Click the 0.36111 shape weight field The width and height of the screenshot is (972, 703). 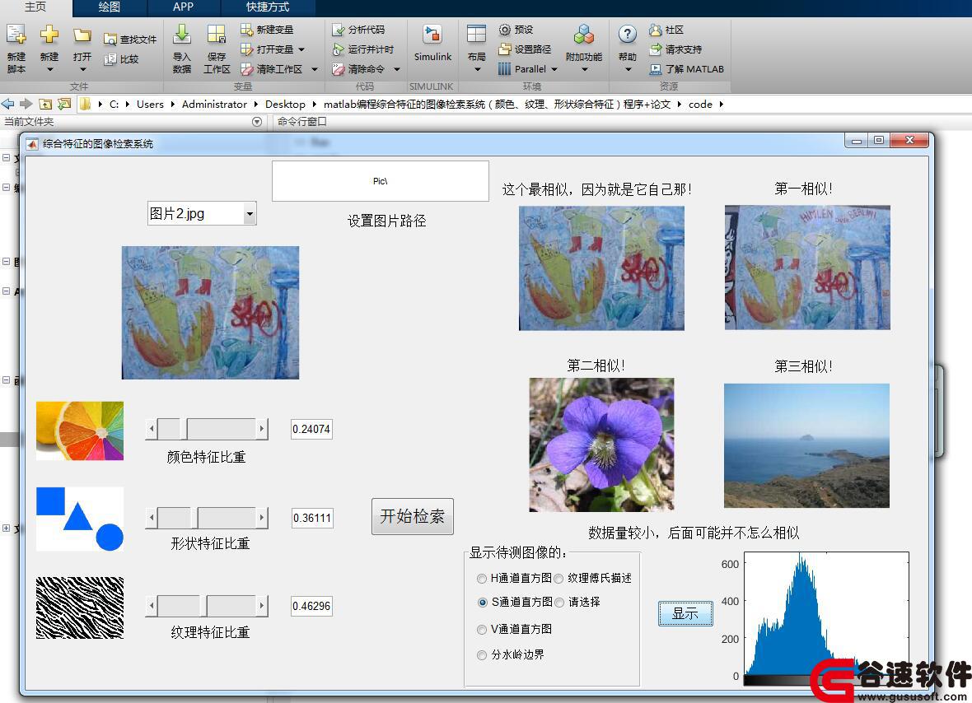[x=312, y=518]
